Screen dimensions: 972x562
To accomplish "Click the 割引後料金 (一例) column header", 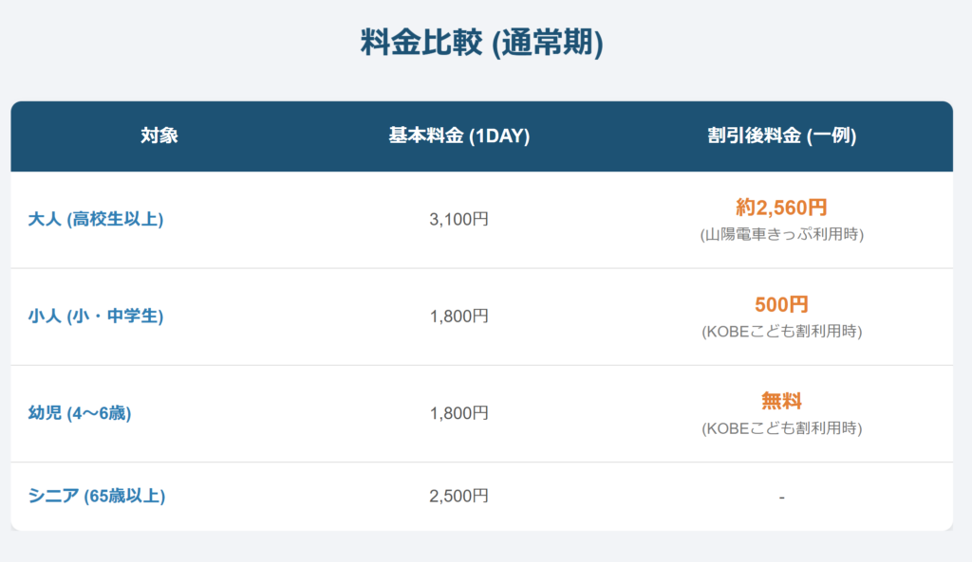I will [x=781, y=136].
